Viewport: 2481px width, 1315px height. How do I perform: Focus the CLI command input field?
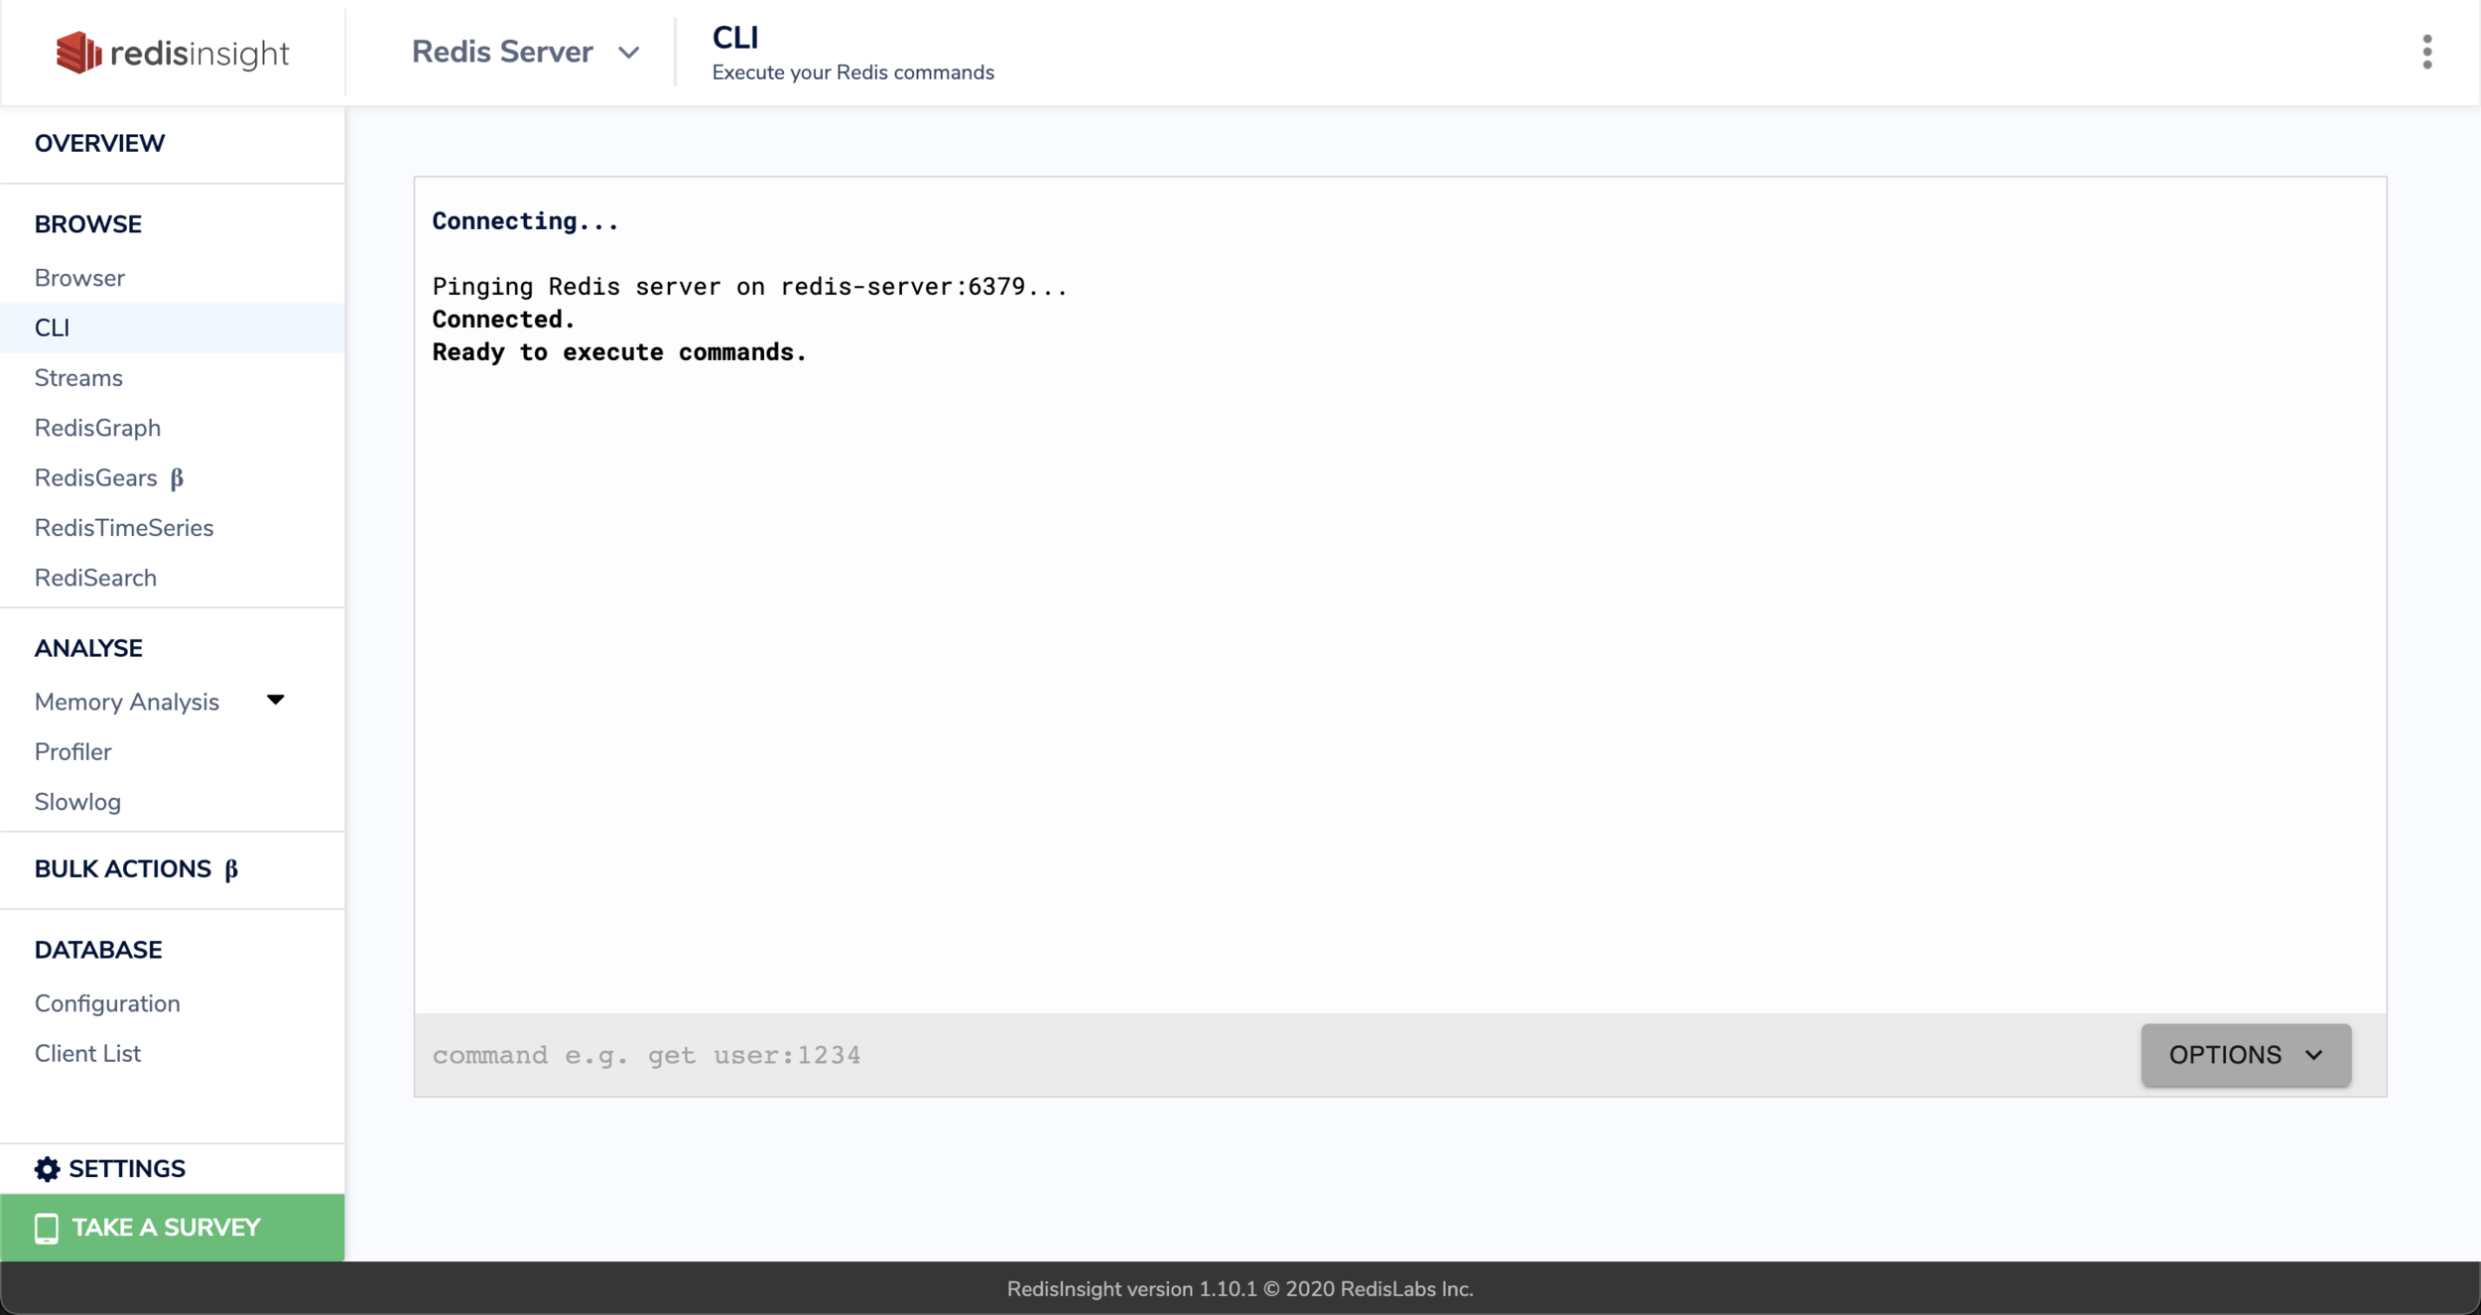(x=1191, y=1055)
